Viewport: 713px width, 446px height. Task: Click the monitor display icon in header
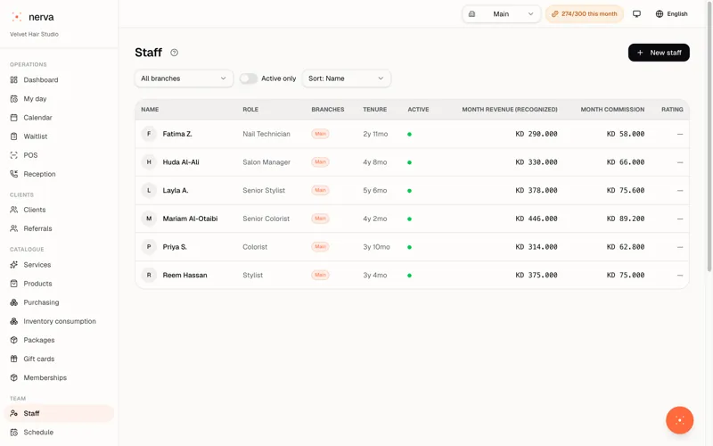(x=636, y=14)
